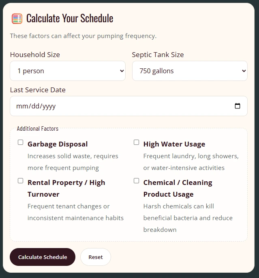This screenshot has width=259, height=278.
Task: Open the Household Size dropdown
Action: coord(68,71)
